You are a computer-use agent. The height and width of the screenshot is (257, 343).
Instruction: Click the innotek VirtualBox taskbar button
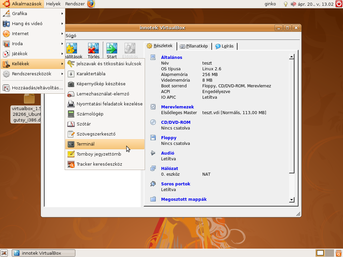pos(44,253)
